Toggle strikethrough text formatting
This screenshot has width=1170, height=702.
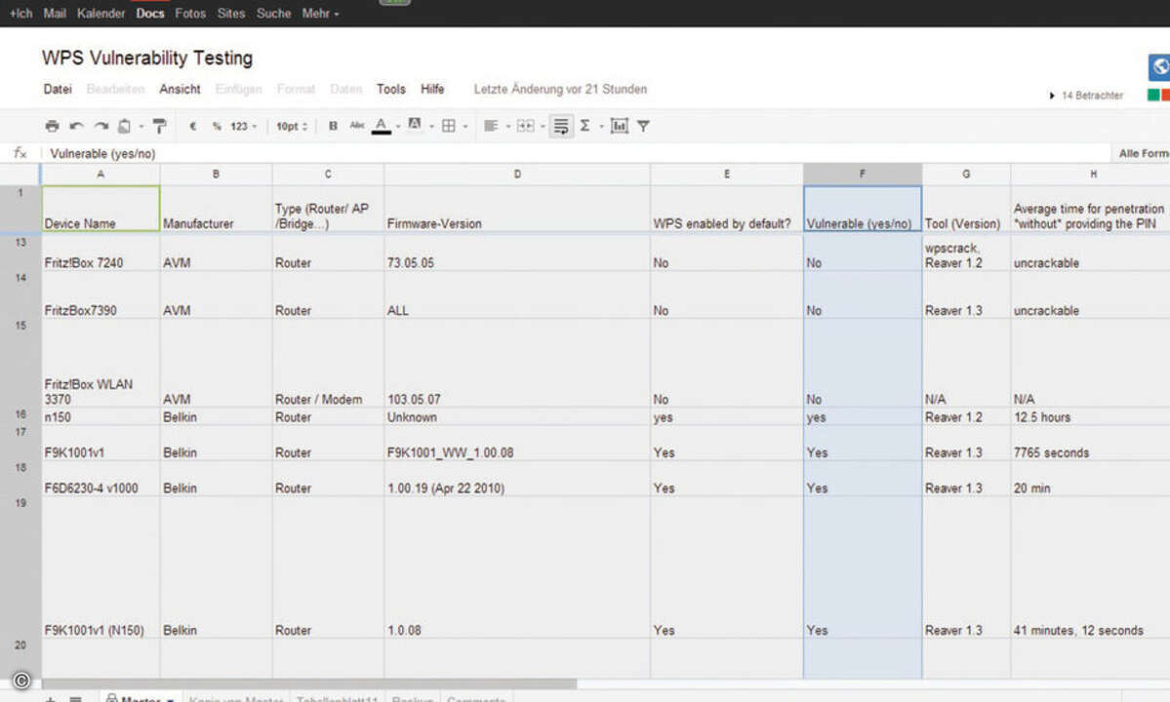coord(356,127)
